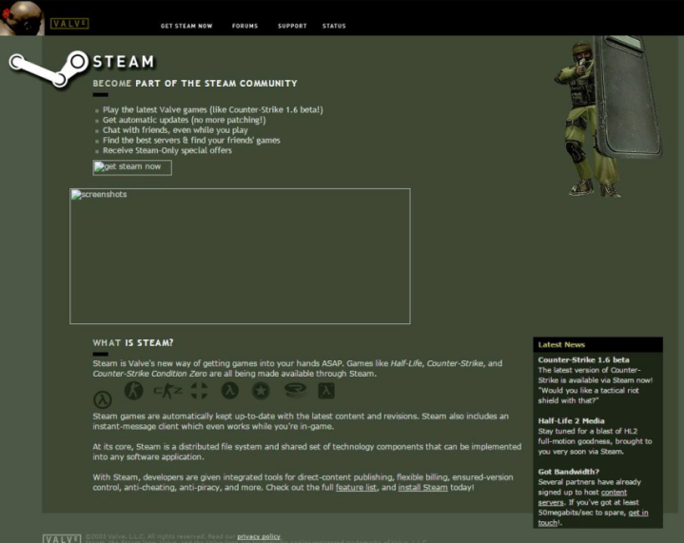
Task: Click the outlined Half-Life lambda circle icon
Action: [x=103, y=399]
